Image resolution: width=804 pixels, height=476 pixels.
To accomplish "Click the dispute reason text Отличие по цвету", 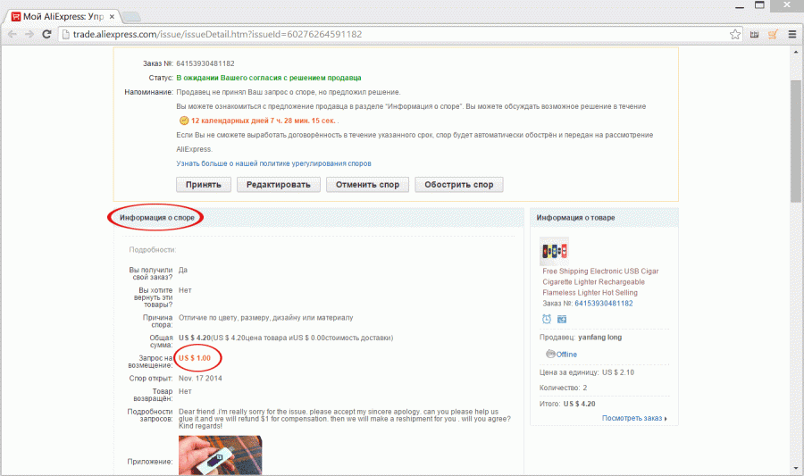I will 266,318.
